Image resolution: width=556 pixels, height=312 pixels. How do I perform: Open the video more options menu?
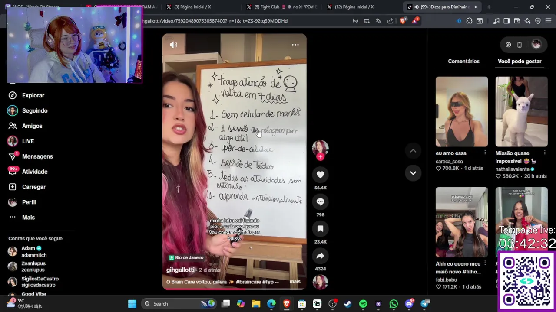point(295,45)
